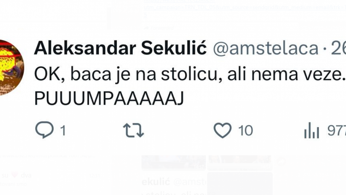Open tweet analytics via bar chart icon

pos(311,130)
